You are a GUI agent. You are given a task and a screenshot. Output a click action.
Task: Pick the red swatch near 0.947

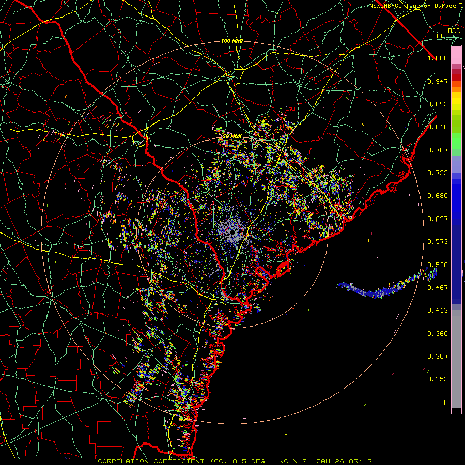click(x=456, y=78)
